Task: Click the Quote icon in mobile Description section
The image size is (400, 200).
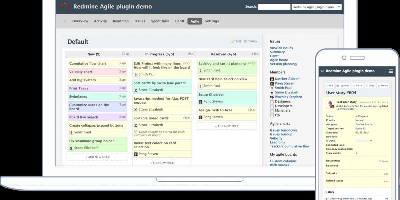Action: pos(380,161)
